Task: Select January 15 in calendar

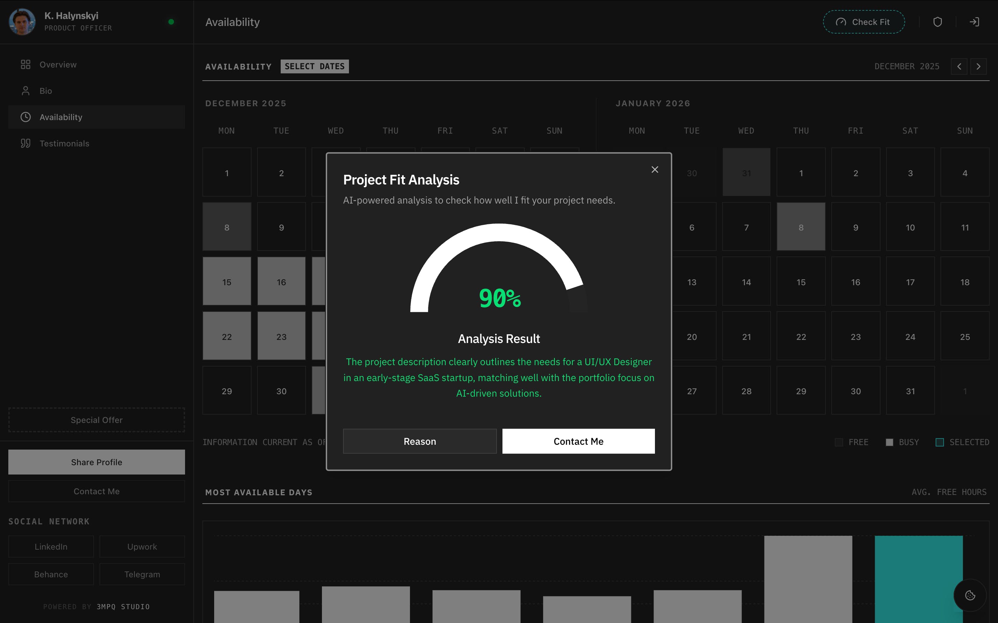Action: pos(800,282)
